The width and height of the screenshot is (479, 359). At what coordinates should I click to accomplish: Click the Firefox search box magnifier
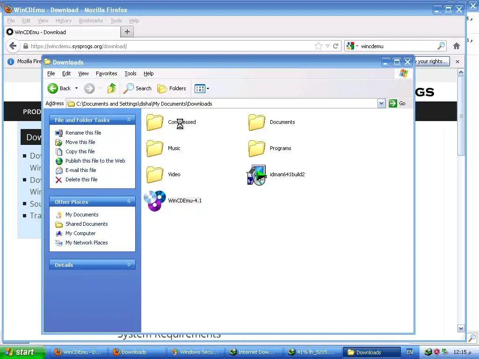click(x=441, y=46)
